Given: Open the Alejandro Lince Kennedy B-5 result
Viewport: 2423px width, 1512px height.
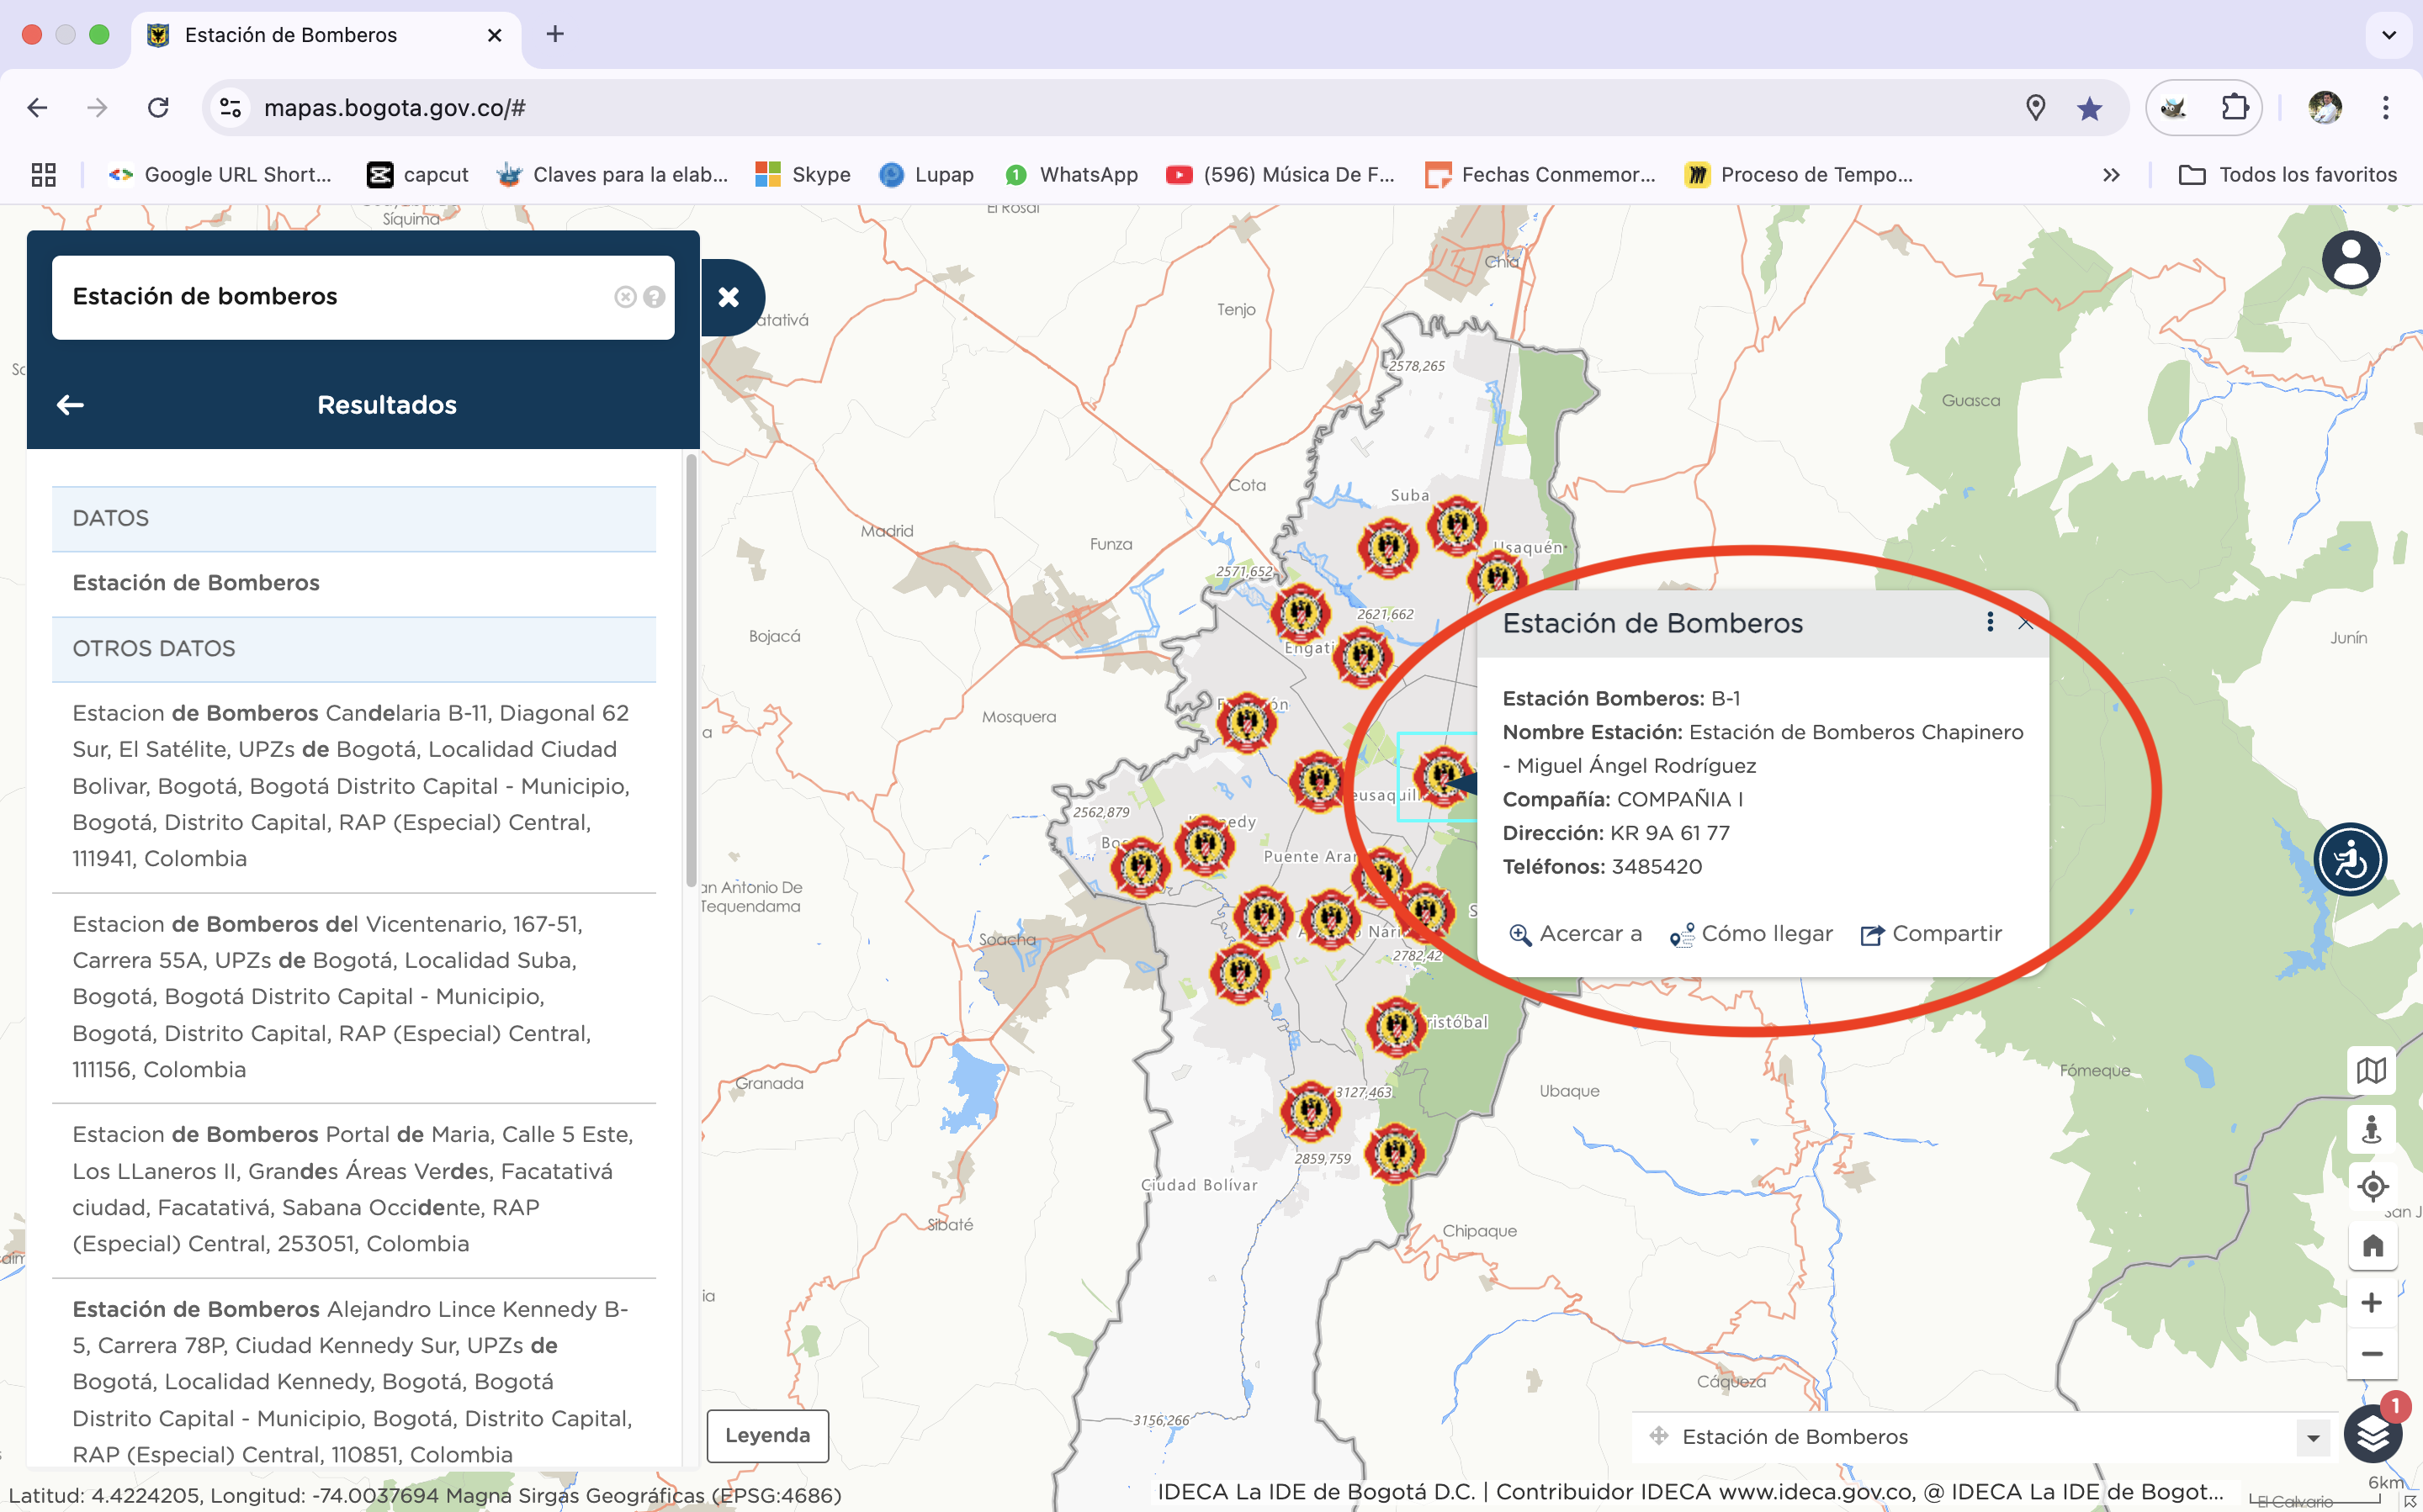Looking at the screenshot, I should 354,1381.
